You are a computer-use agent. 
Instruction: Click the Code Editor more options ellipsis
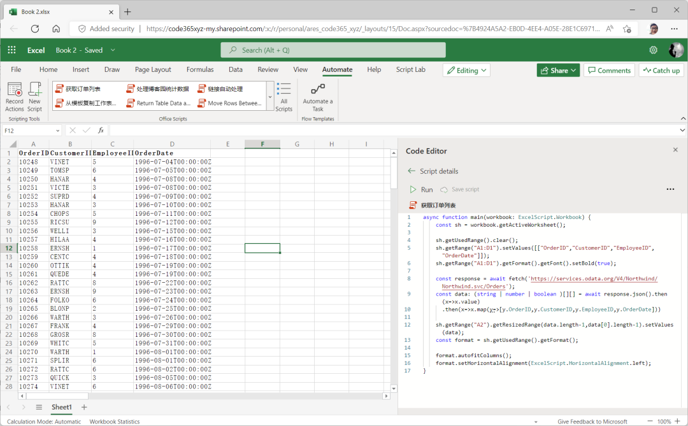[670, 189]
